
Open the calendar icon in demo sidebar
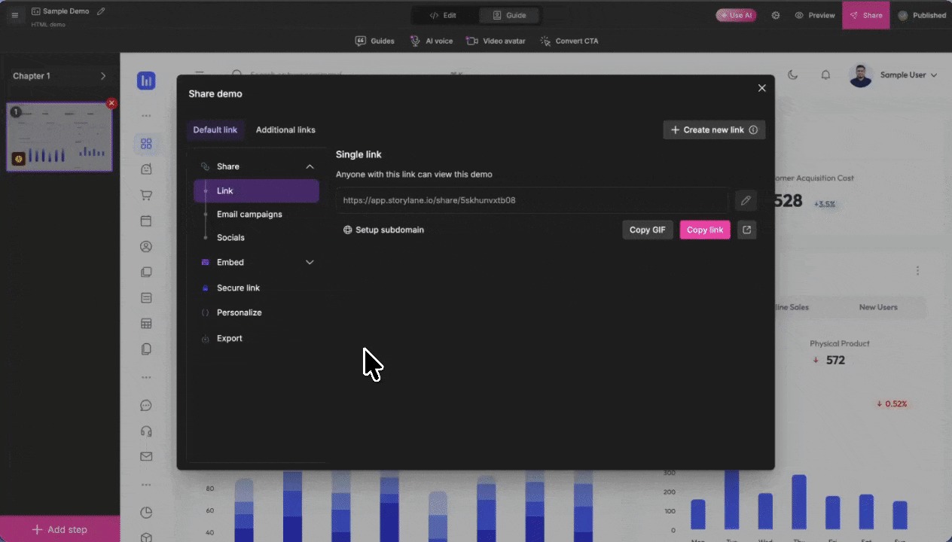[146, 221]
